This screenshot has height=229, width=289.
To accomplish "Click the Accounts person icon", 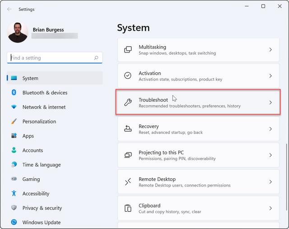I will tap(14, 150).
